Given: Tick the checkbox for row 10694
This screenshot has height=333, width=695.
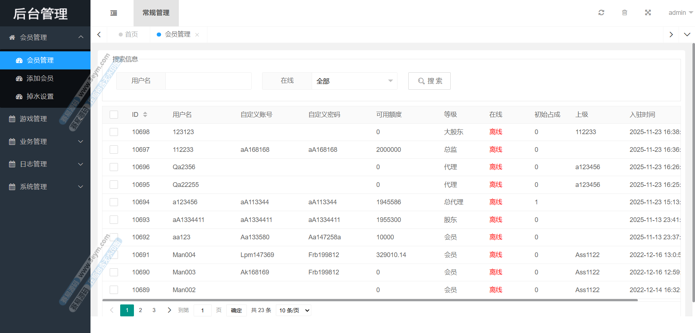Looking at the screenshot, I should pos(114,202).
